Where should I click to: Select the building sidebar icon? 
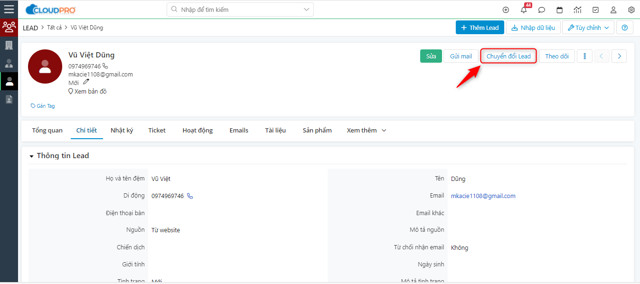[x=9, y=46]
